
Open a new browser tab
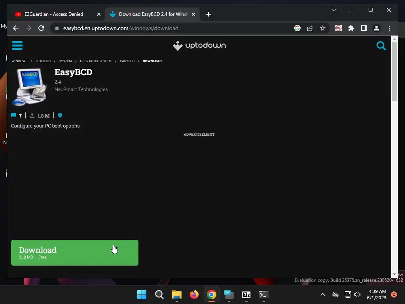208,14
